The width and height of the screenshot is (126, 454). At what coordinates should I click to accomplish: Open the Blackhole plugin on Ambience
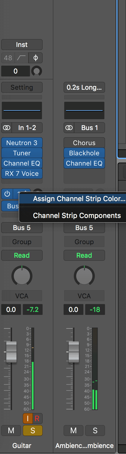tap(84, 153)
